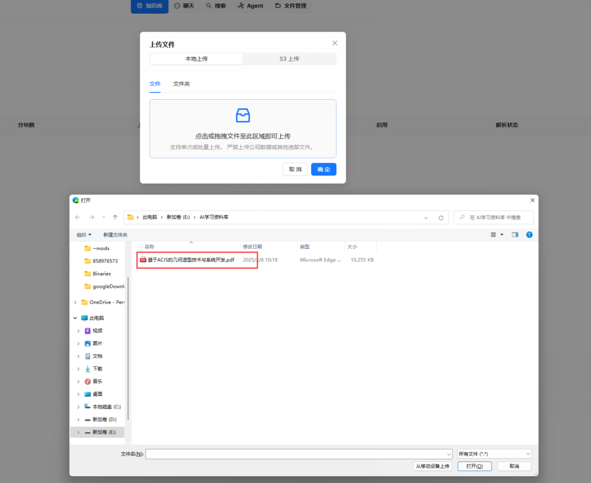Switch to the 文件夹 tab
This screenshot has width=591, height=483.
point(181,84)
